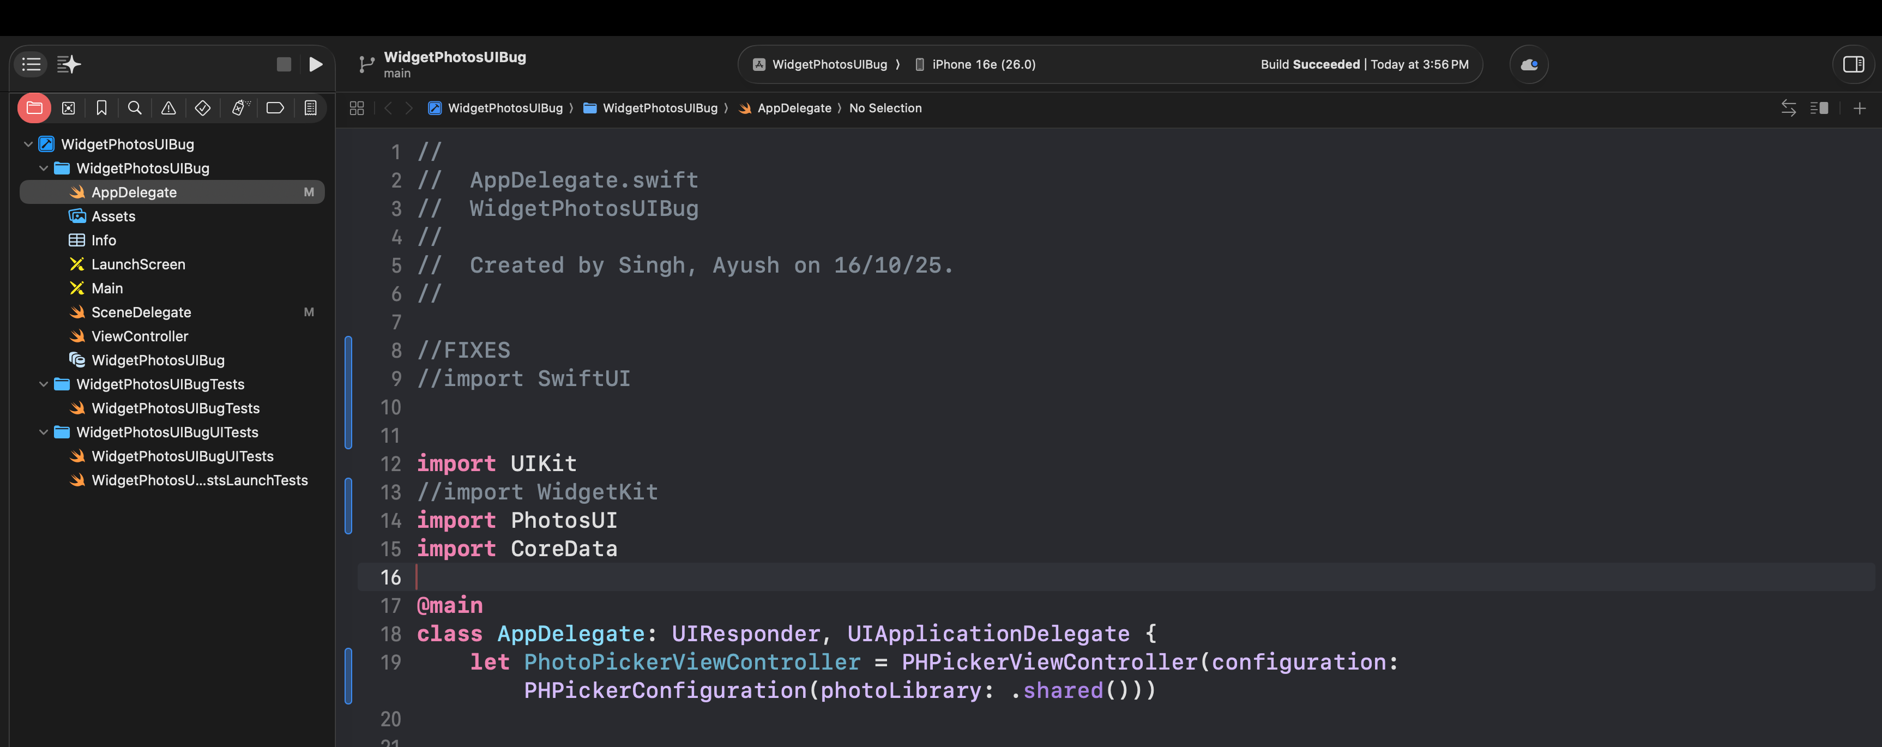The width and height of the screenshot is (1882, 747).
Task: Click the Run (play) button
Action: coord(316,64)
